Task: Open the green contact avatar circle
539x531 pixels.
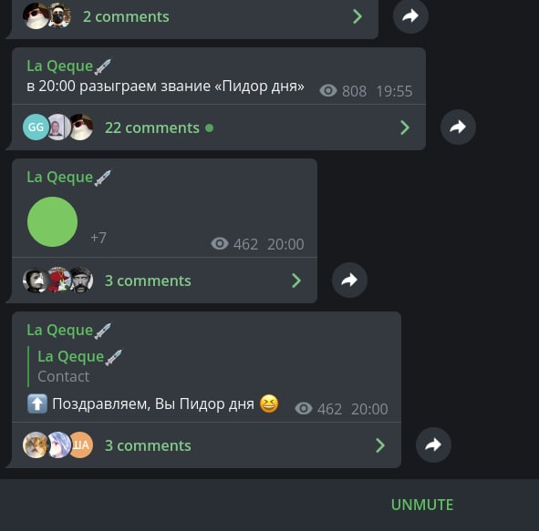Action: point(52,221)
